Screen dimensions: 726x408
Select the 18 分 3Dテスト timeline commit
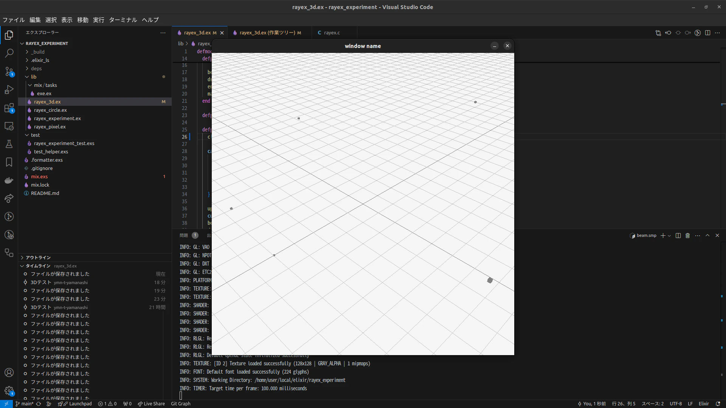click(95, 282)
